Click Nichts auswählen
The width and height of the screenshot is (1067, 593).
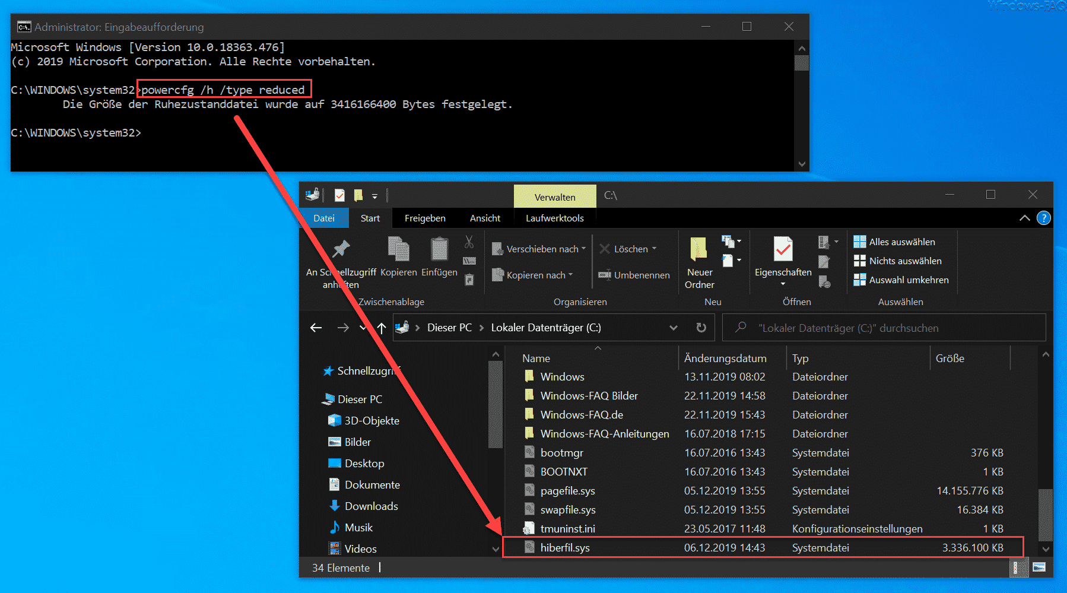(x=898, y=261)
